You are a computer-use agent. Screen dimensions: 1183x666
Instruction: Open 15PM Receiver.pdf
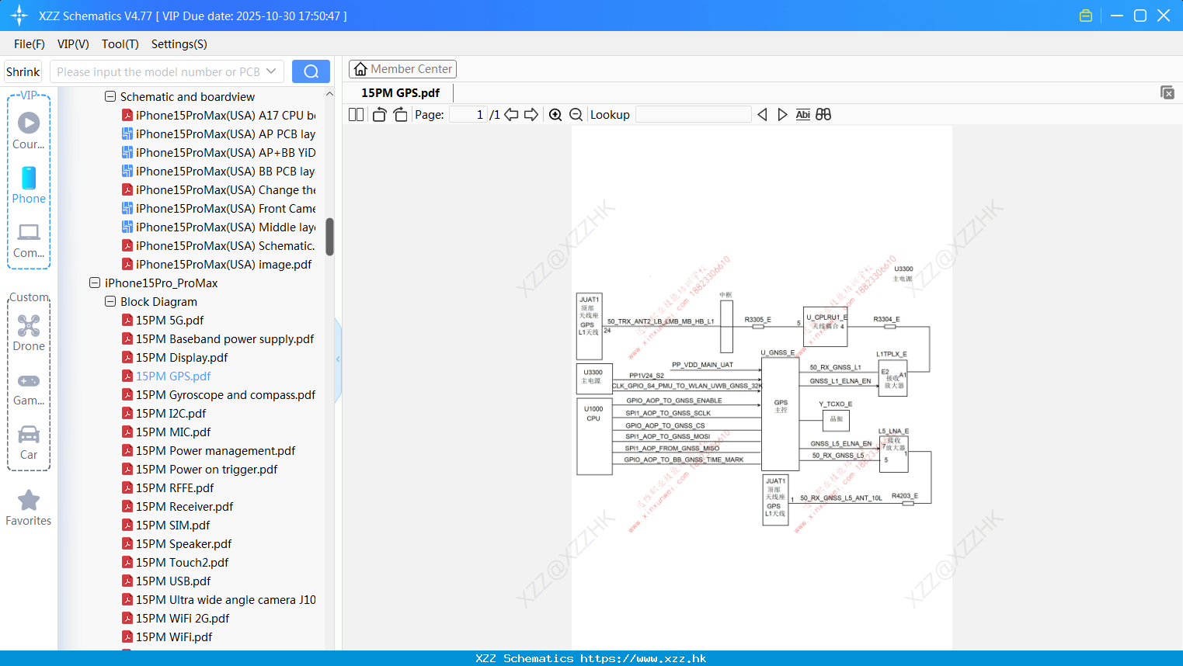(184, 506)
